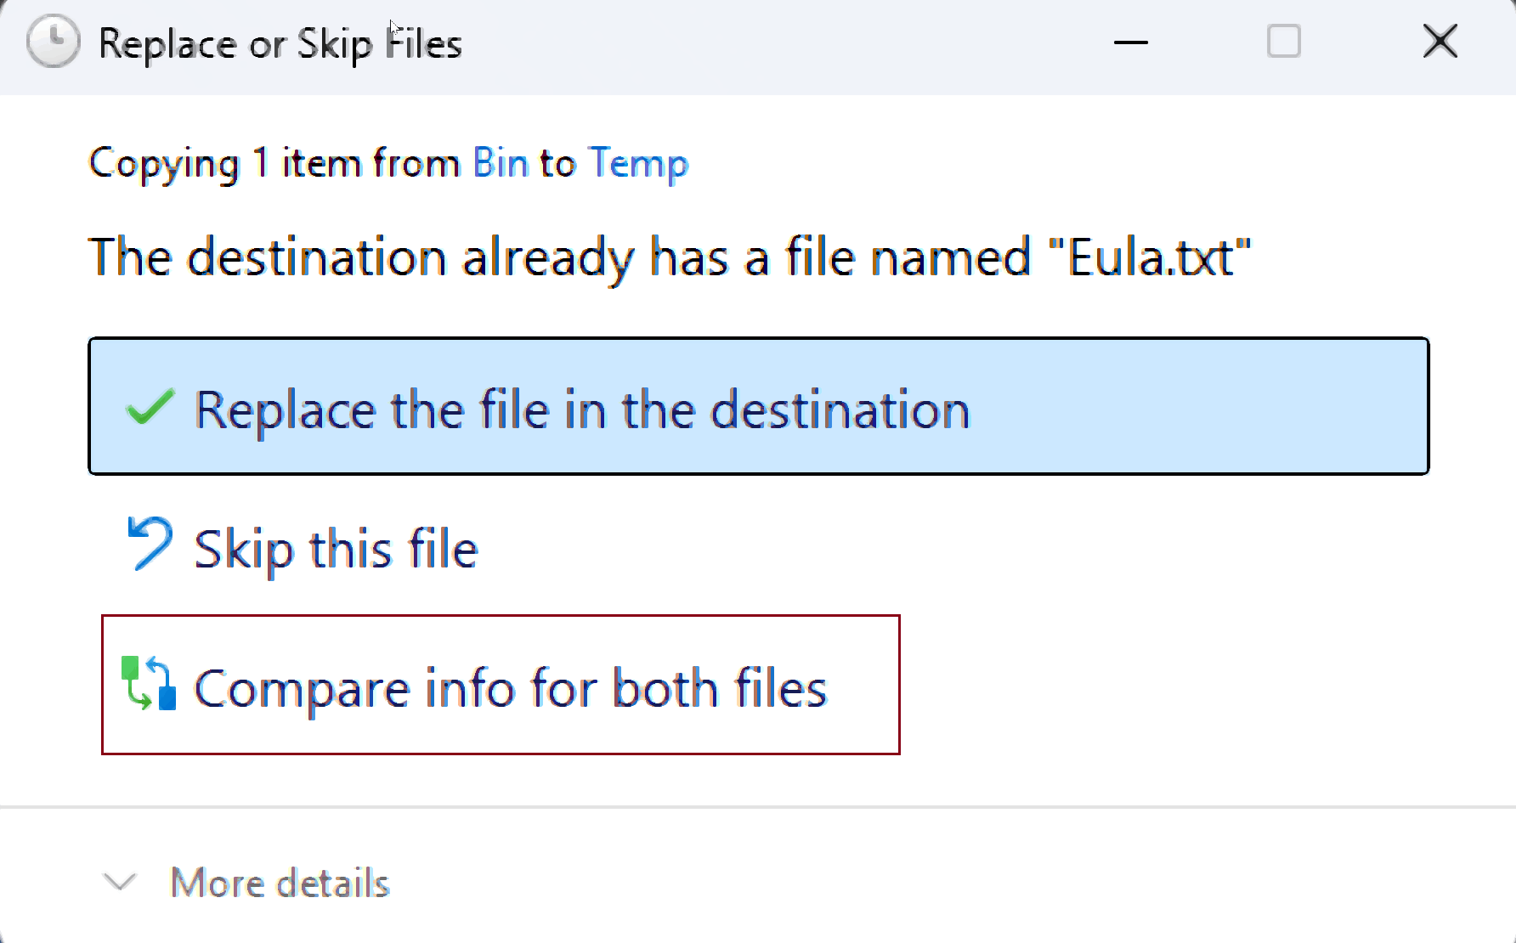Select the highlighted Replace option icon
The width and height of the screenshot is (1516, 943).
point(149,409)
